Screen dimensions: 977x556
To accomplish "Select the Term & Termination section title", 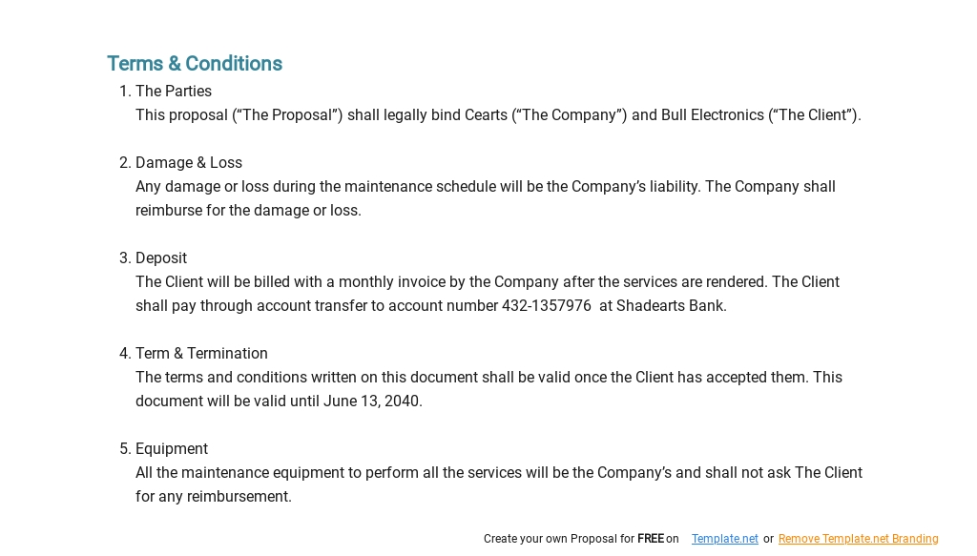I will 201,354.
